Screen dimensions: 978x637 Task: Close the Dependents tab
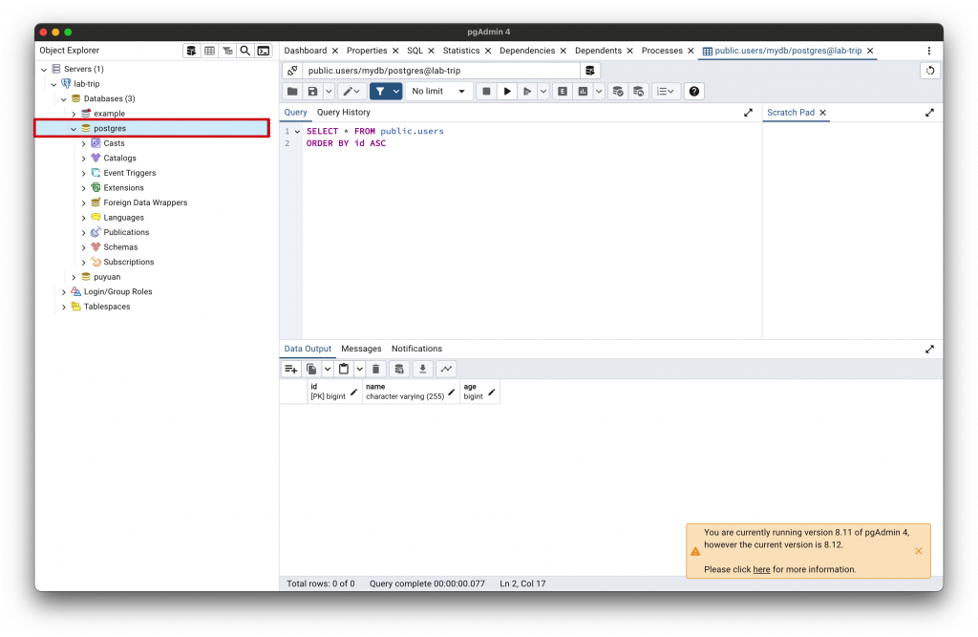tap(630, 51)
